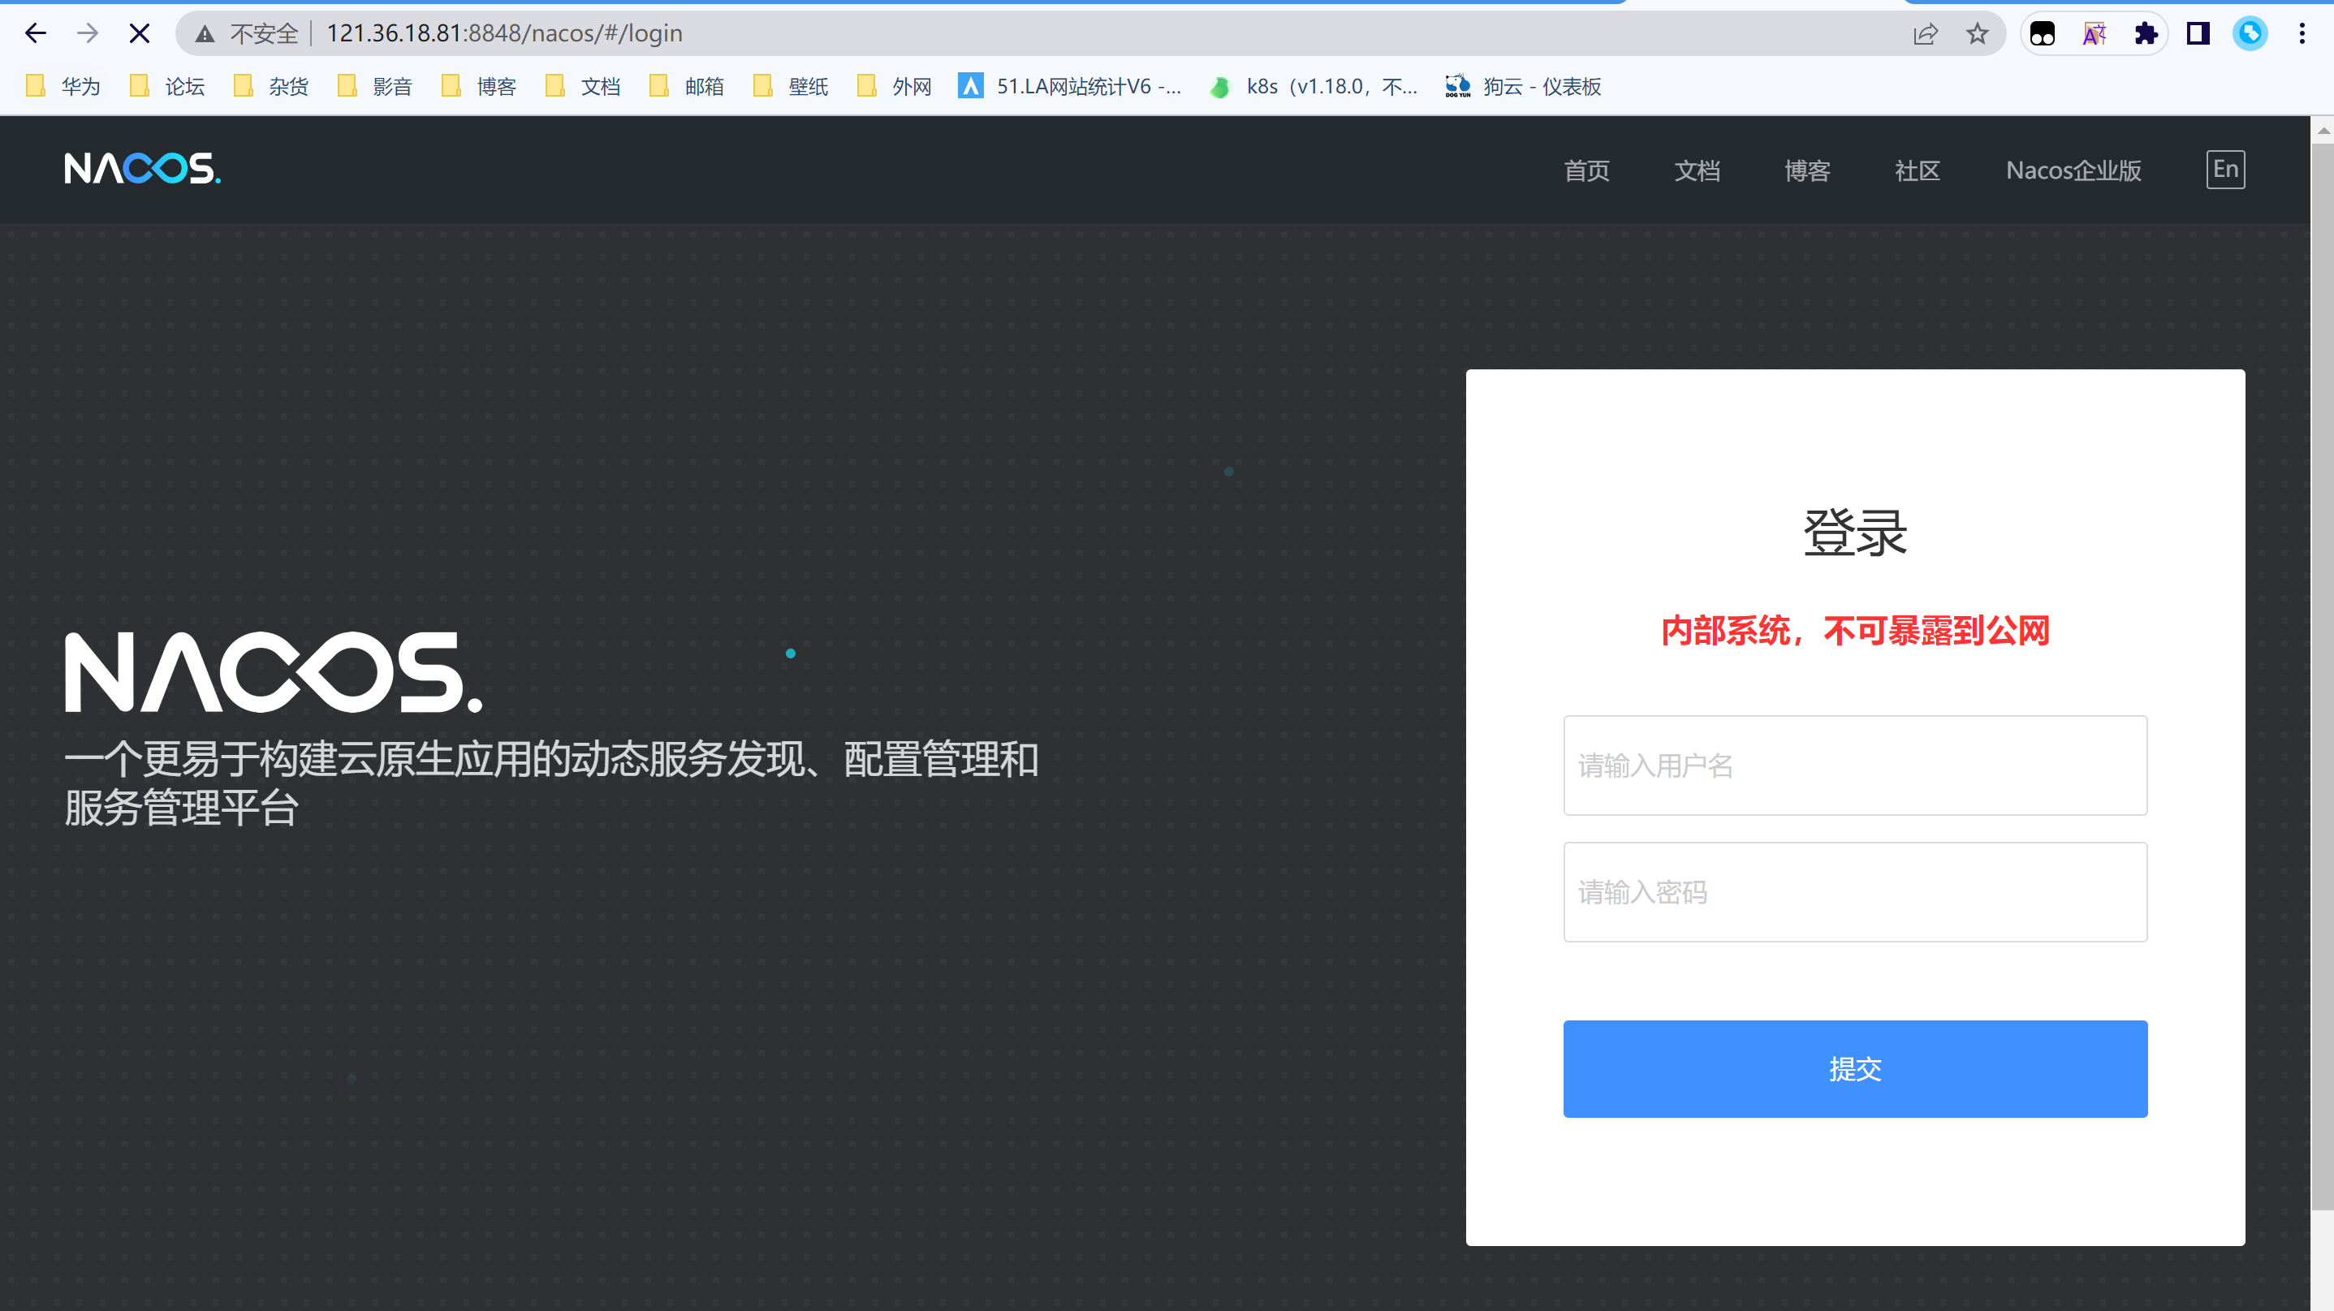Focus the username input field

1855,765
